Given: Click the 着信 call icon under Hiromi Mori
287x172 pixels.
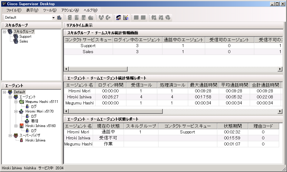Looking at the screenshot, I should pyautogui.click(x=27, y=121).
